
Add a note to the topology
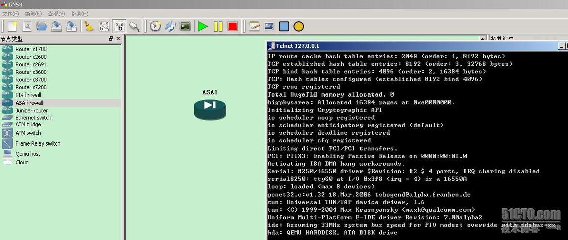coord(254,26)
